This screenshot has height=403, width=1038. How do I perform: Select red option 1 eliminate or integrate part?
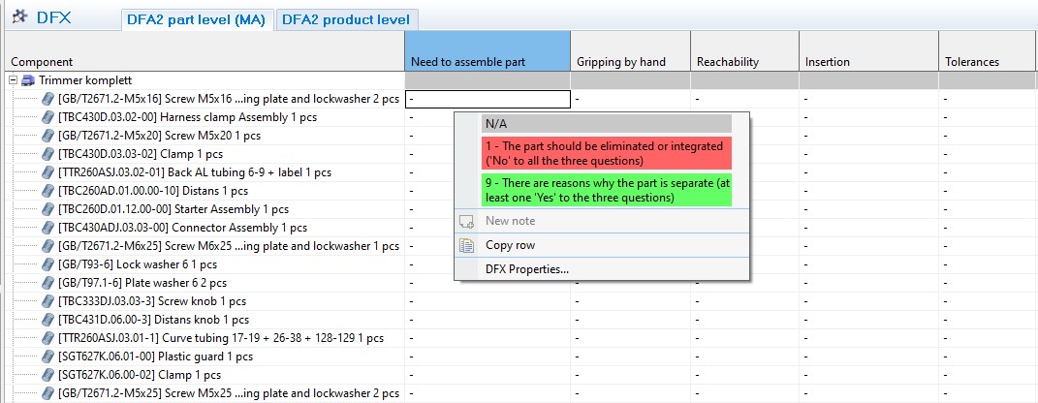coord(606,153)
